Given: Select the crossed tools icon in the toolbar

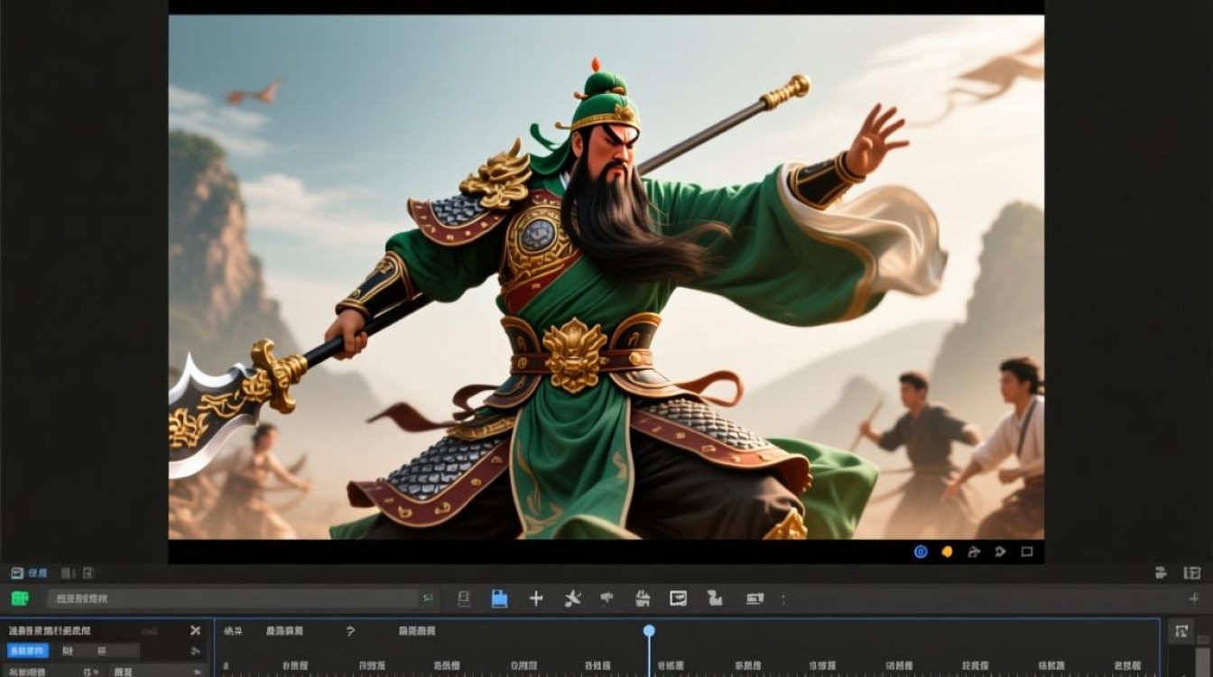Looking at the screenshot, I should (x=572, y=598).
